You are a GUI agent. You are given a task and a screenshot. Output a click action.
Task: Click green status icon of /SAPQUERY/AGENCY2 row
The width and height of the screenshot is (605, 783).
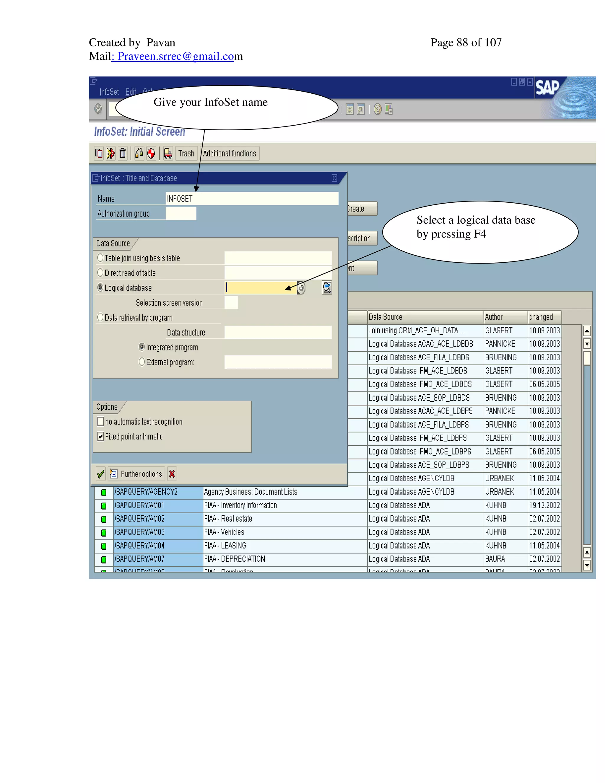pos(104,492)
